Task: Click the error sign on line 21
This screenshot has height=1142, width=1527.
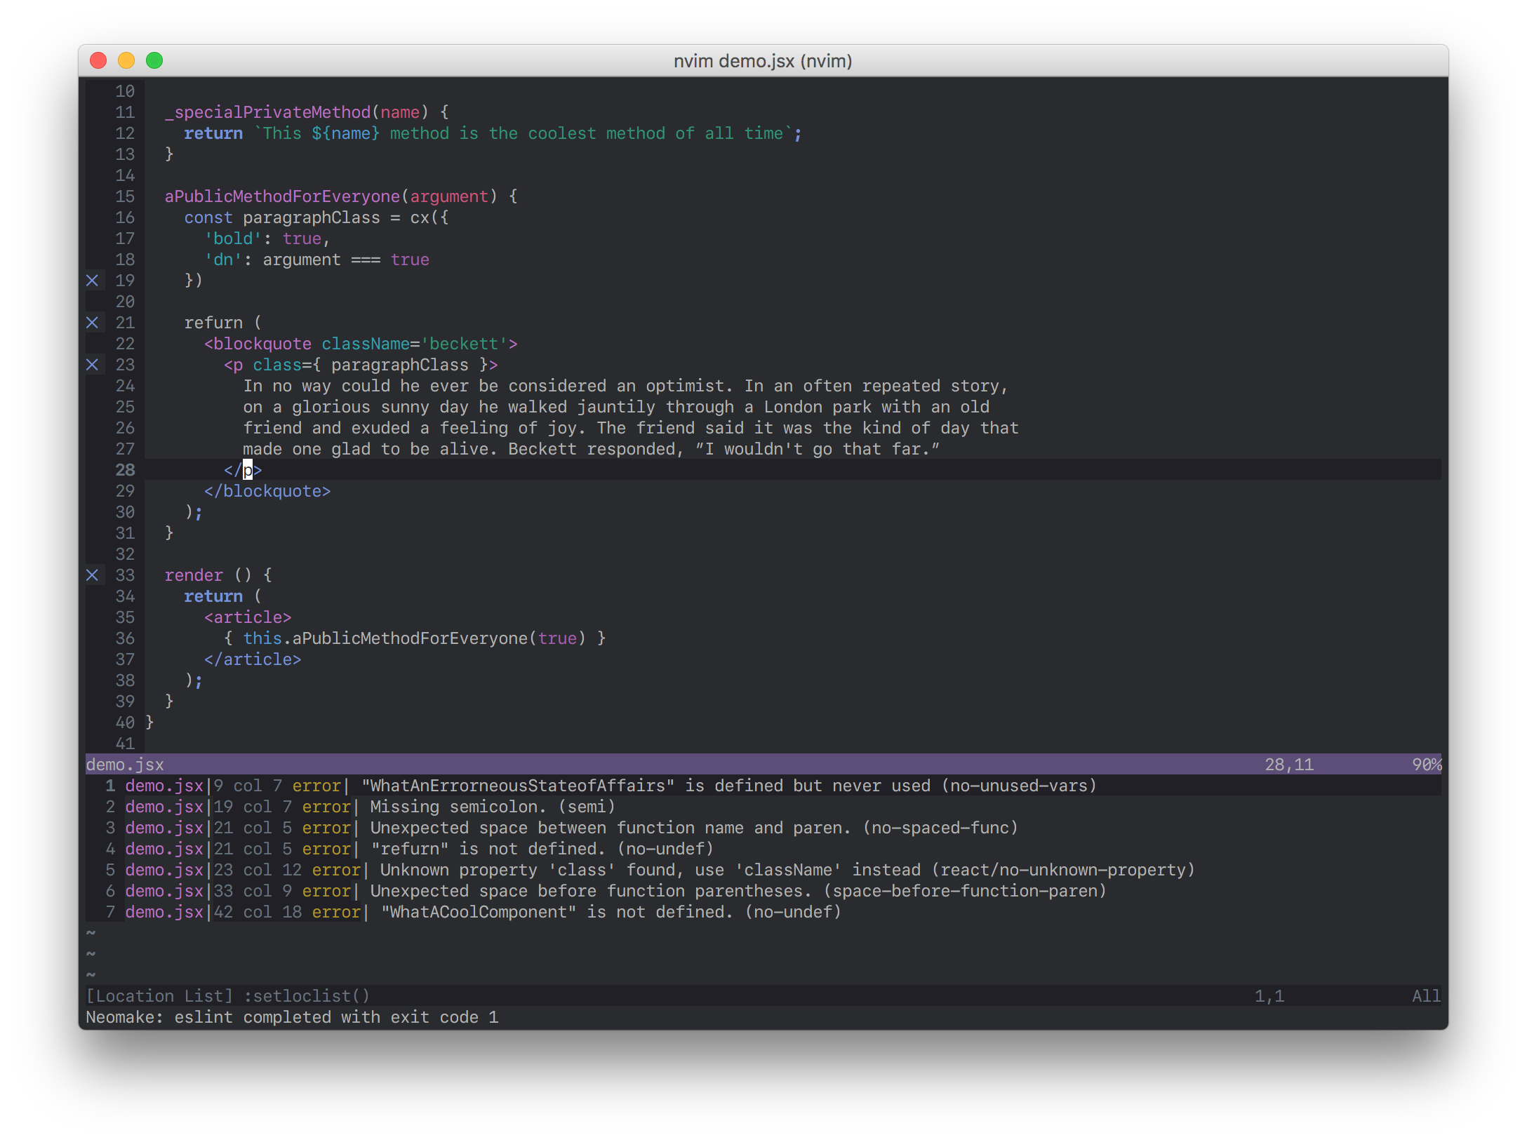Action: 92,323
